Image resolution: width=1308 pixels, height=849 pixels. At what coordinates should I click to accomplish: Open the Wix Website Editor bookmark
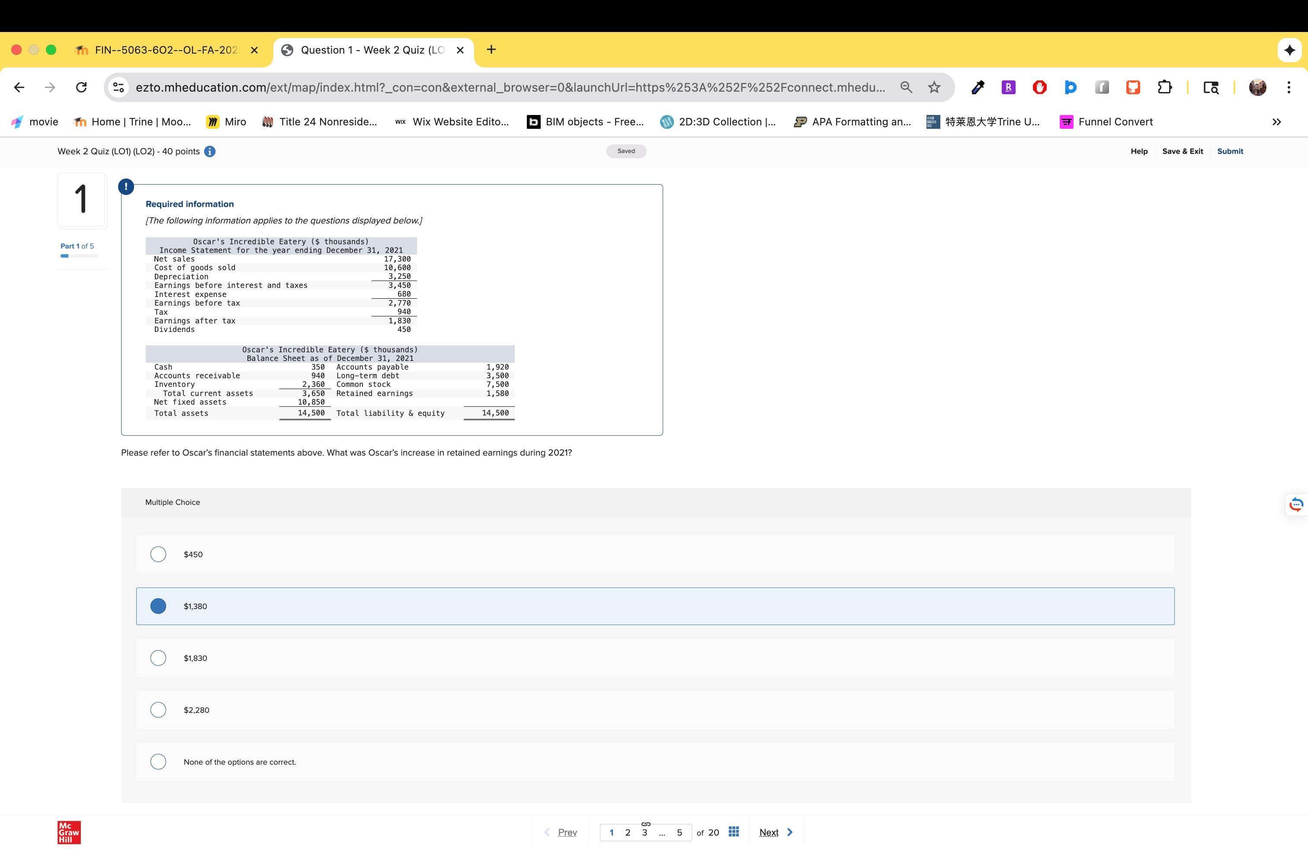point(452,122)
